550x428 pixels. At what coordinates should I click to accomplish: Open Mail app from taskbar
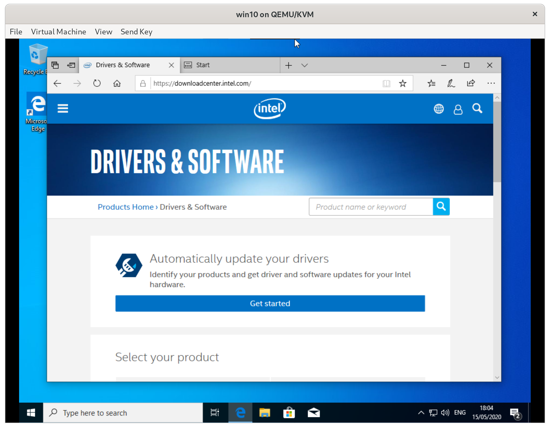pos(314,413)
